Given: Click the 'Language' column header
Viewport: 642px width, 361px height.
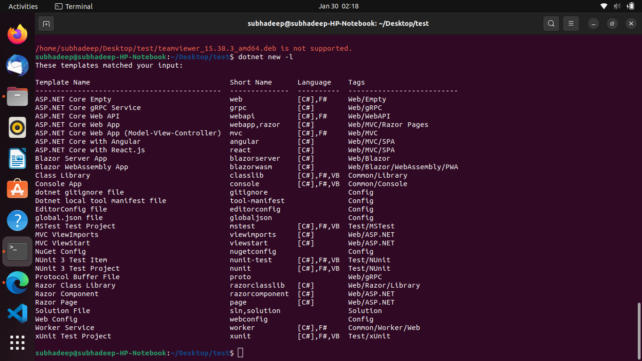Looking at the screenshot, I should [314, 82].
